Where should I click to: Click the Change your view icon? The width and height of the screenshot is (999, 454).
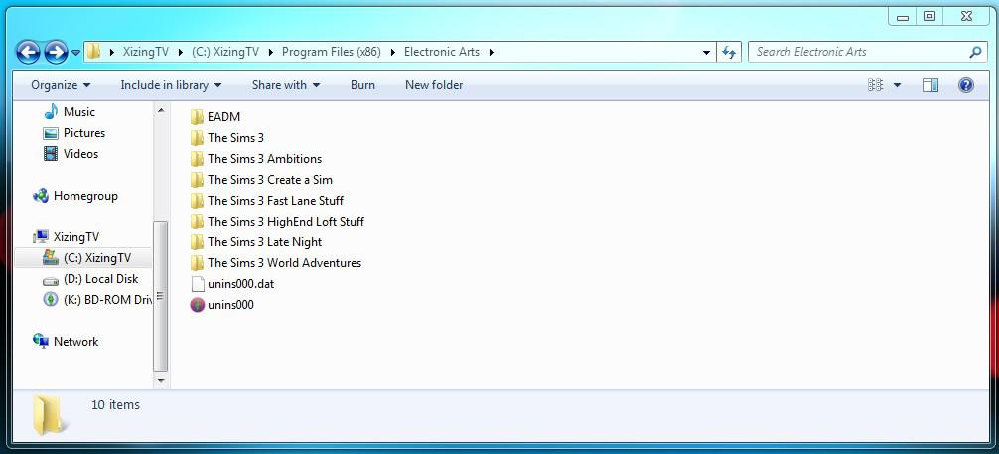[876, 85]
